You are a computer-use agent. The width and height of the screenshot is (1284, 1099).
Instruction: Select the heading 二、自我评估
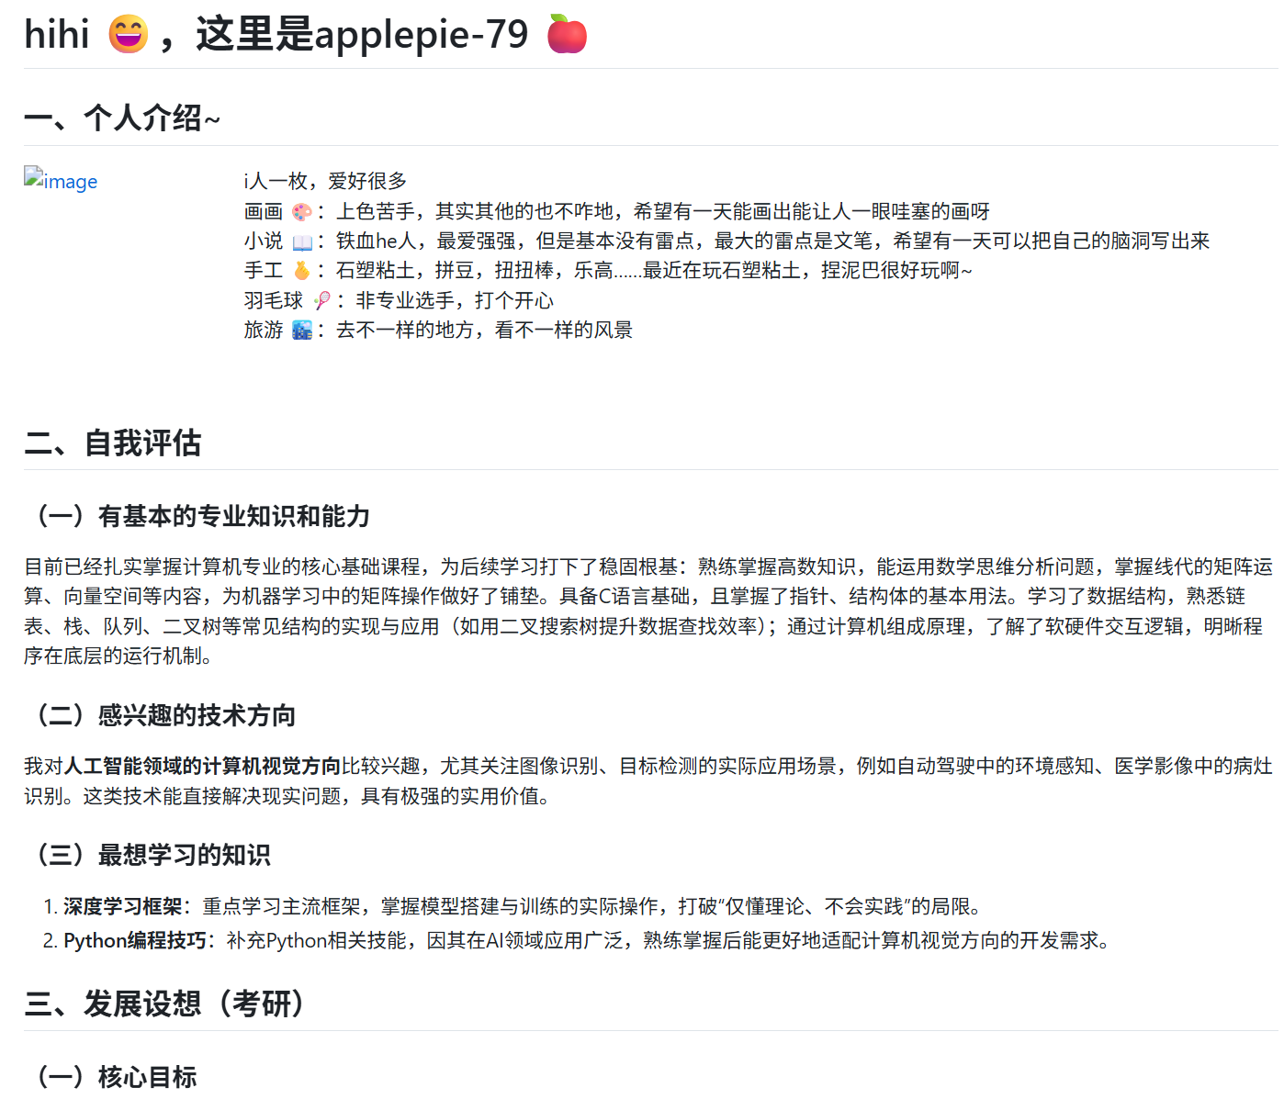pos(113,444)
